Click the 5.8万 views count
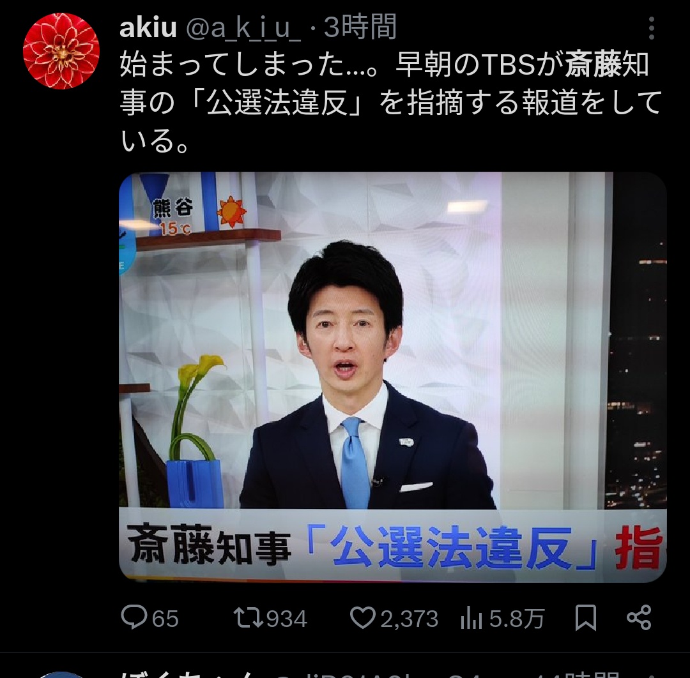The height and width of the screenshot is (678, 690). pyautogui.click(x=517, y=618)
